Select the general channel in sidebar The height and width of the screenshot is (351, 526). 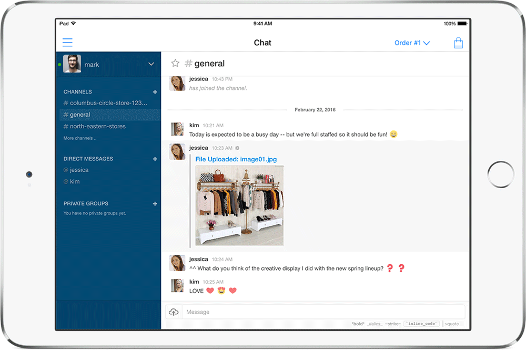coord(110,115)
